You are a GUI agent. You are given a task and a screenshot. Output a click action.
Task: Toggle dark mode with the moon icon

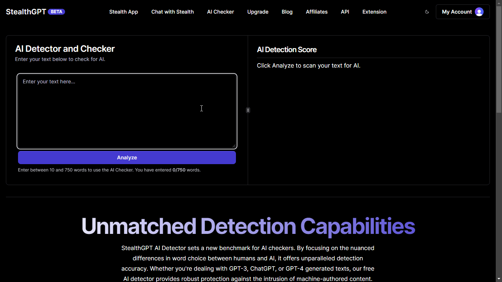tap(427, 12)
